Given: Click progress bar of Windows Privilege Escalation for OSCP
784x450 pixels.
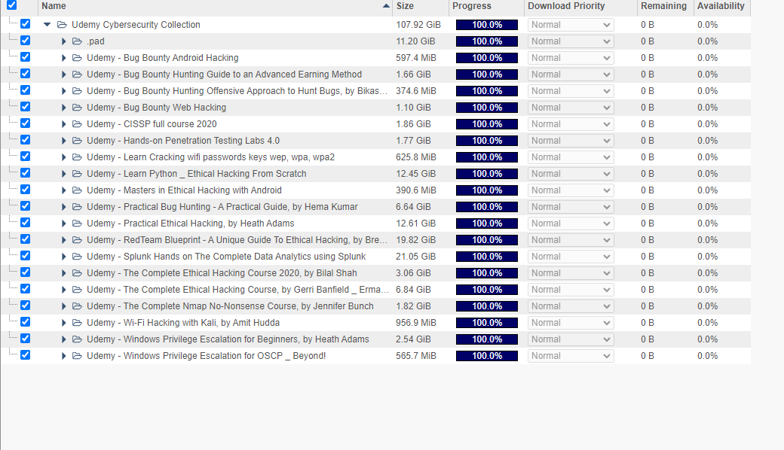Looking at the screenshot, I should pos(486,356).
